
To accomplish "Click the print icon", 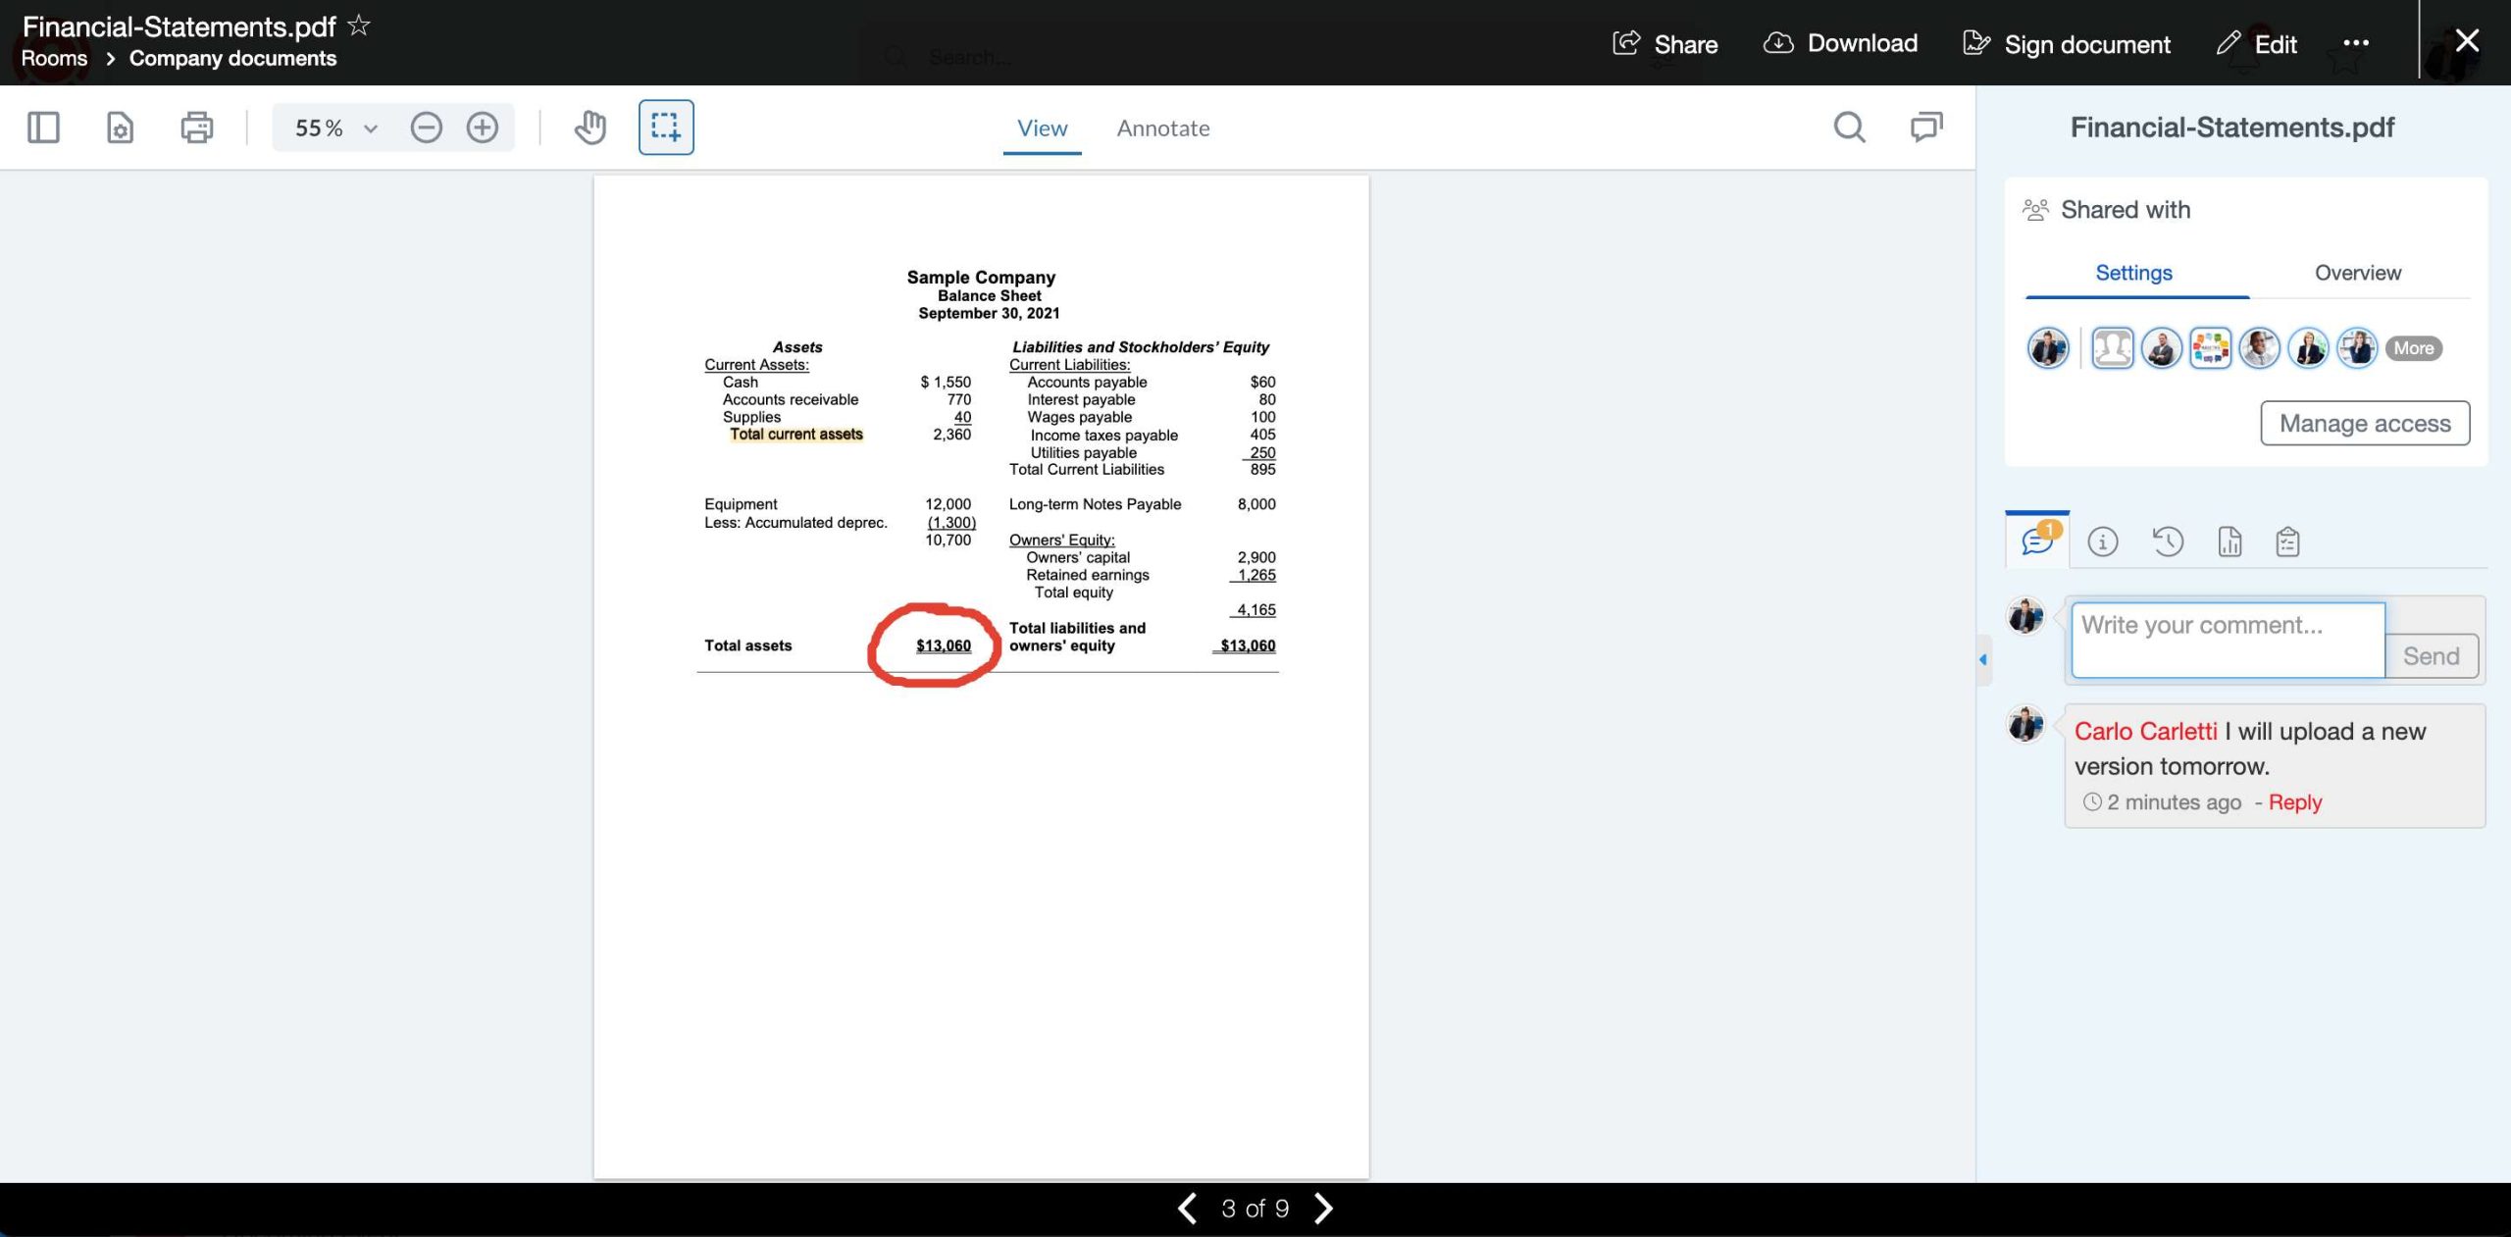I will point(196,128).
